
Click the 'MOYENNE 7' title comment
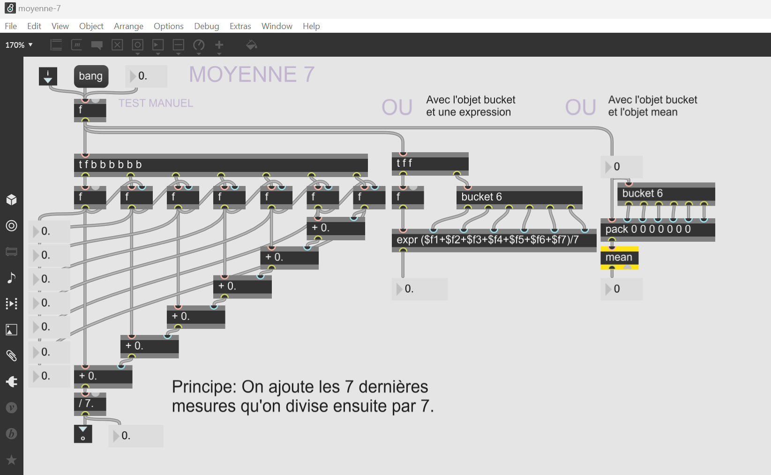pyautogui.click(x=252, y=75)
